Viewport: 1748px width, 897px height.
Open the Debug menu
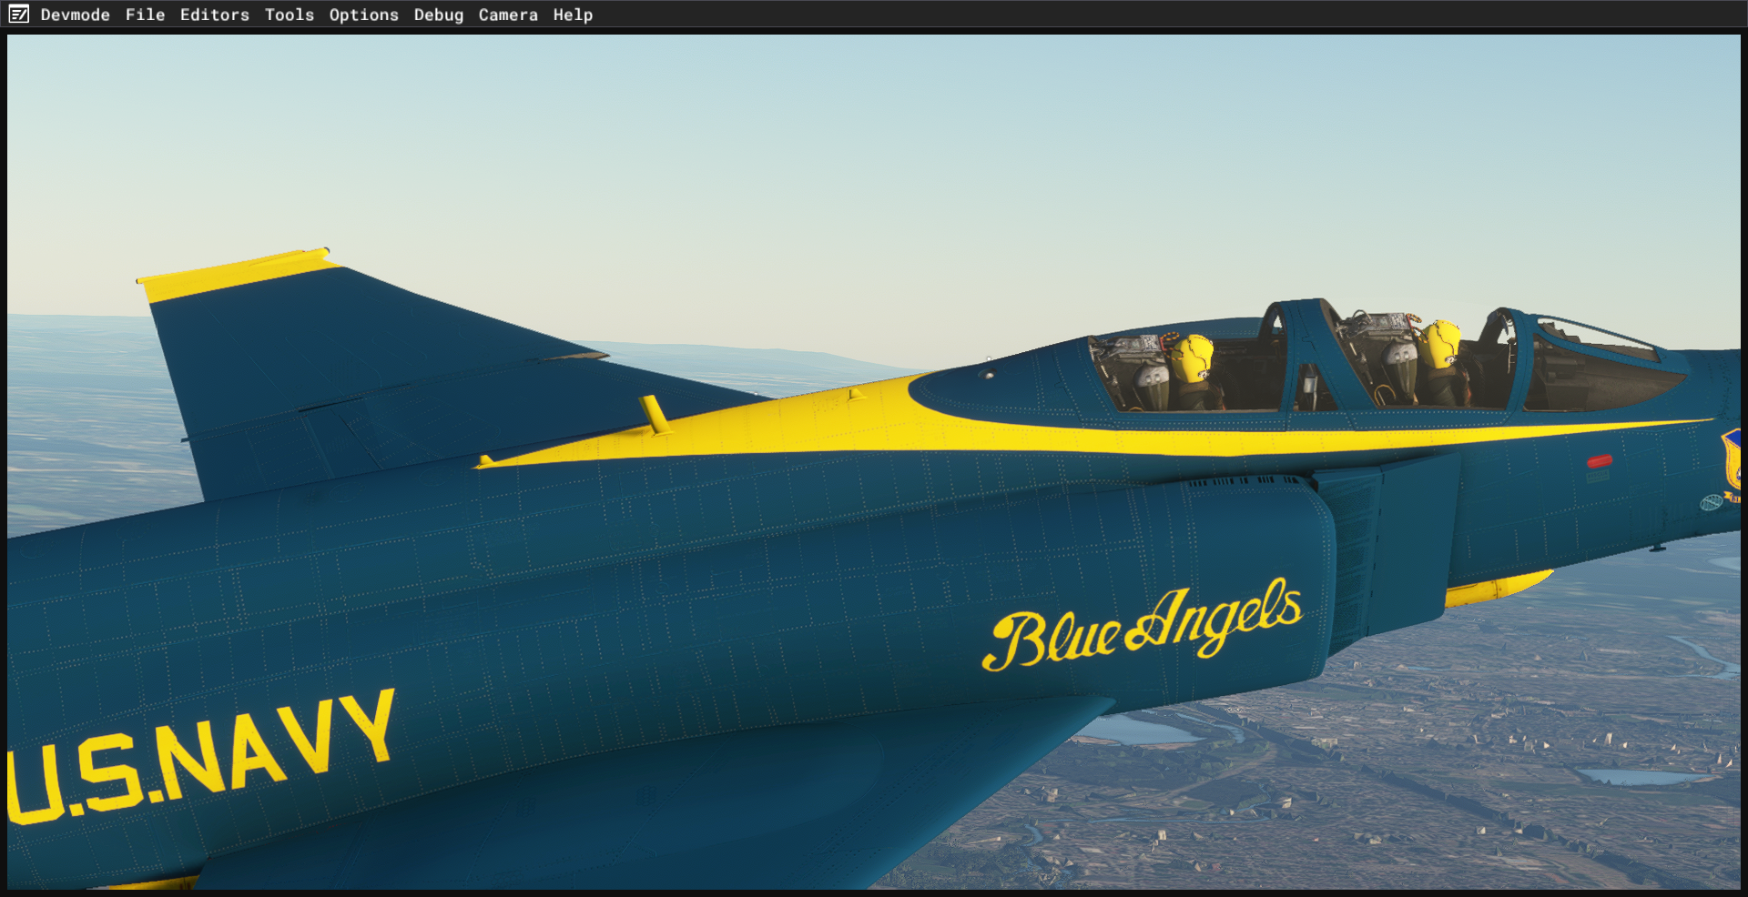coord(439,15)
